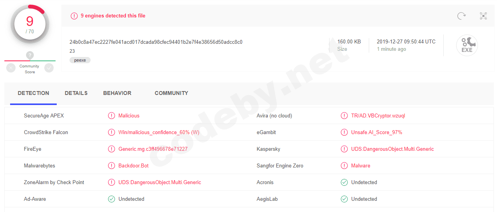The height and width of the screenshot is (212, 497).
Task: Click the Avira (no cloud) engine name
Action: tap(274, 115)
